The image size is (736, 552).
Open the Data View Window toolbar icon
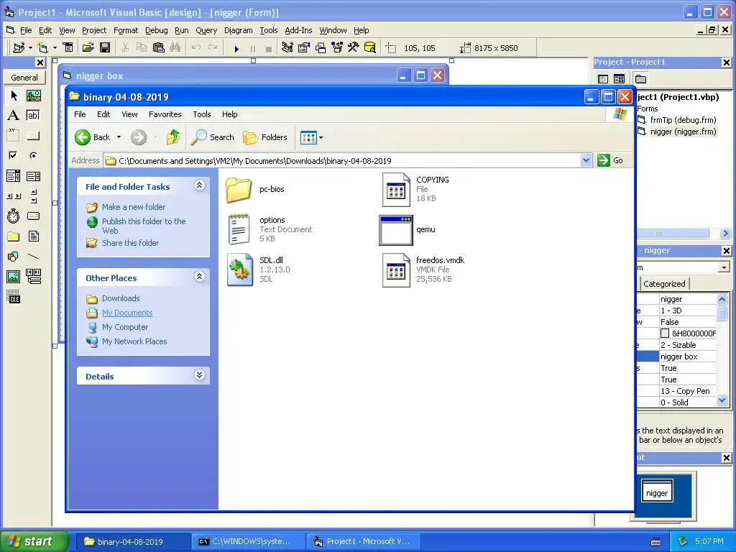370,47
